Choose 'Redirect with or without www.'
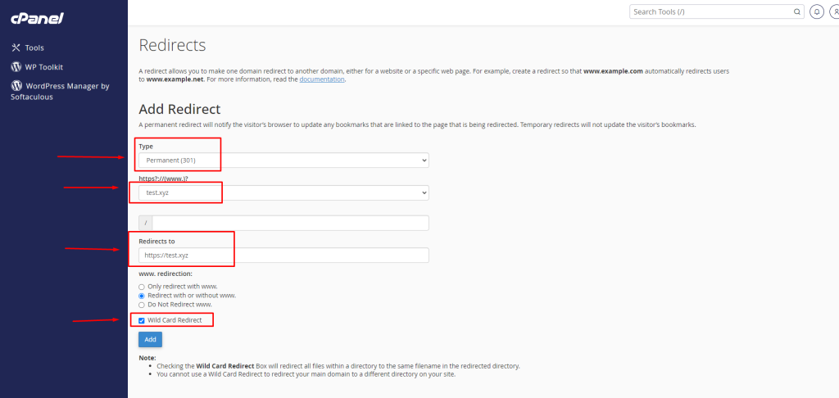Viewport: 839px width, 398px height. coord(142,296)
